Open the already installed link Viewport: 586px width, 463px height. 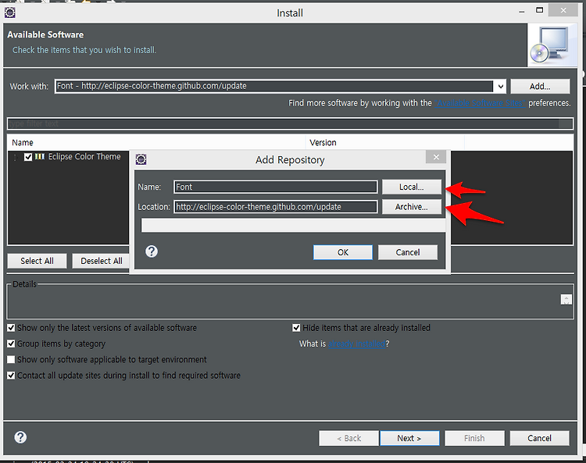coord(357,344)
